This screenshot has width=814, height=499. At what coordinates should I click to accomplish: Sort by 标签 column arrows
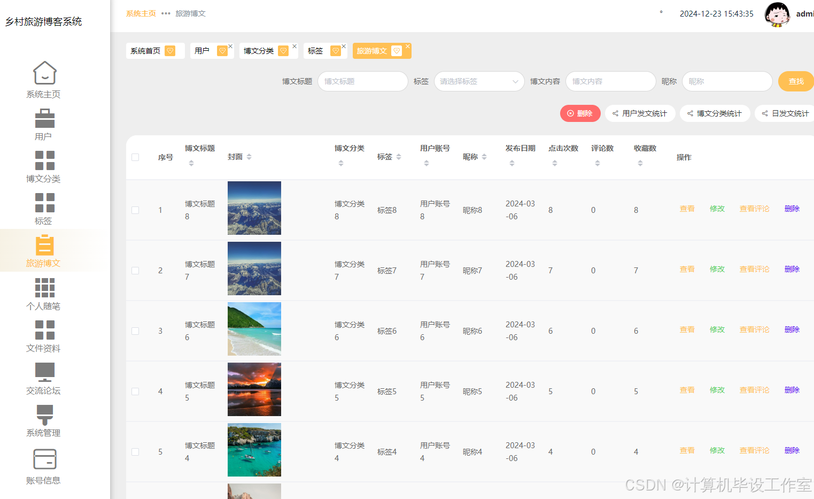(x=399, y=157)
